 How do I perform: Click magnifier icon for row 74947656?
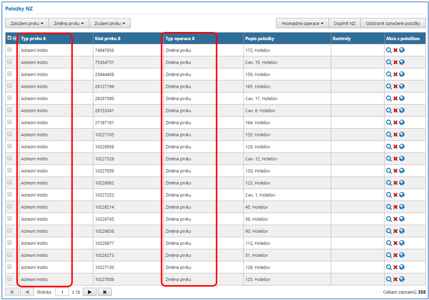click(389, 50)
